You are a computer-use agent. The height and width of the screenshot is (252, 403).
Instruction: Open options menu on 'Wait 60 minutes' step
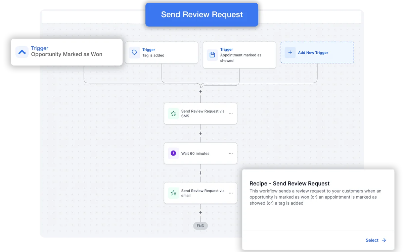tap(231, 153)
